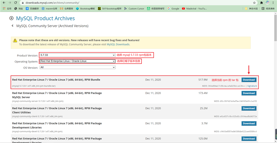Screen dimensions: 277x143
Task: Open the Maskviral YouTube bookmark
Action: (194, 9)
